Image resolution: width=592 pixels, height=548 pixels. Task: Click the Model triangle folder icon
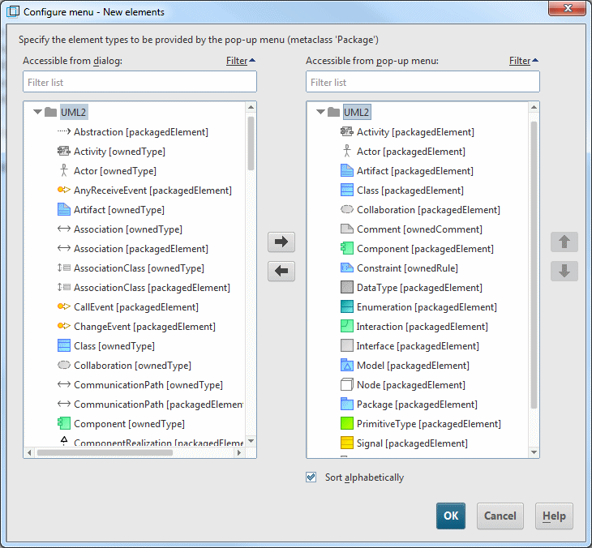[347, 365]
